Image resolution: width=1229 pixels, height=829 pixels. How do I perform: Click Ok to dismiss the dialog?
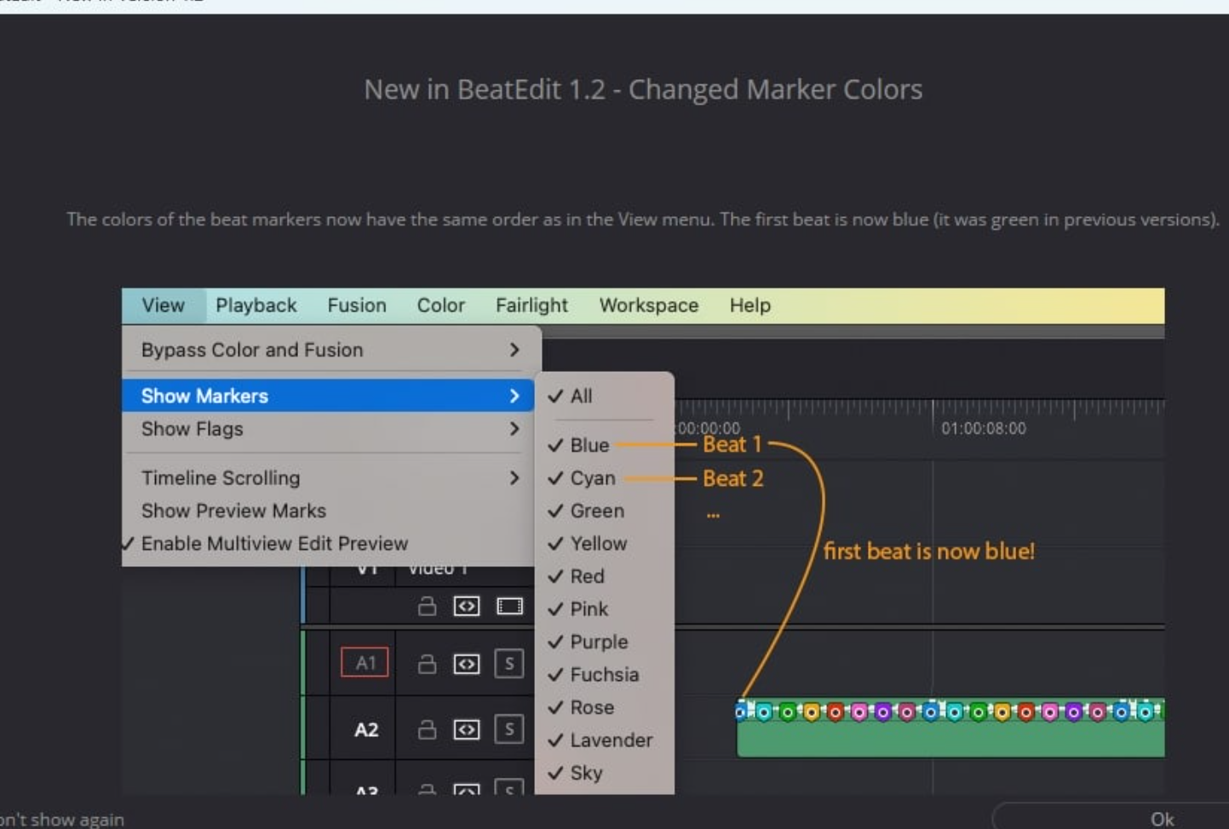(x=1162, y=819)
